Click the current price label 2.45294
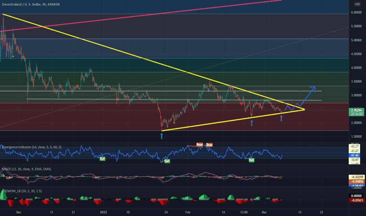The height and width of the screenshot is (216, 366). [x=356, y=110]
